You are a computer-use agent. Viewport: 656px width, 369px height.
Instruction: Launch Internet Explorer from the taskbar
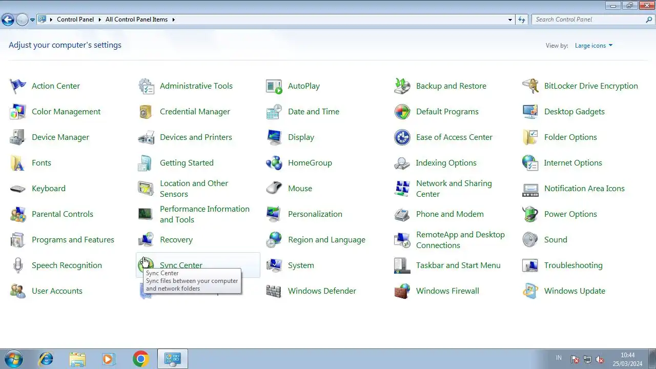[46, 359]
